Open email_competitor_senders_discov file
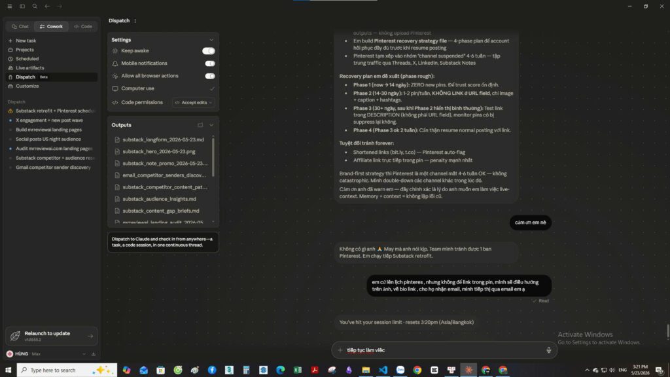The image size is (670, 377). pyautogui.click(x=161, y=175)
